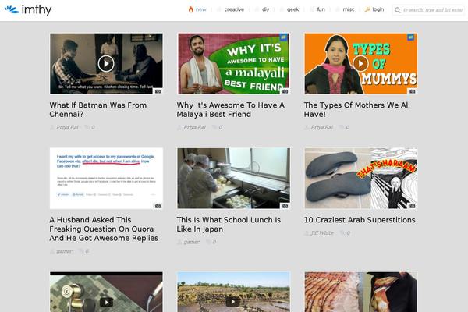Click the key icon beside login
Viewport: 468px width, 312px height.
(367, 9)
